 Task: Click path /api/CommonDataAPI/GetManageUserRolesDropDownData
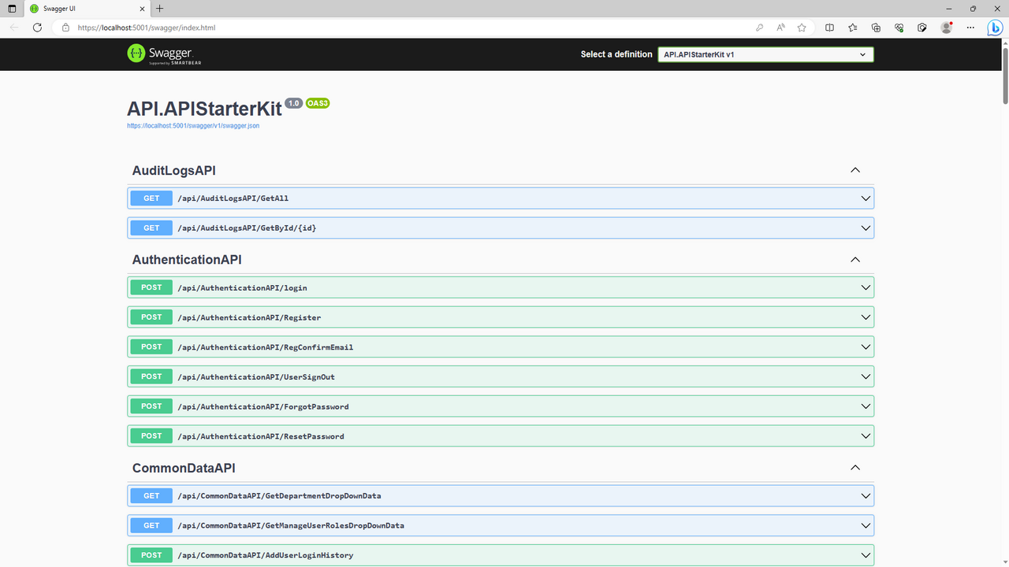(x=291, y=526)
